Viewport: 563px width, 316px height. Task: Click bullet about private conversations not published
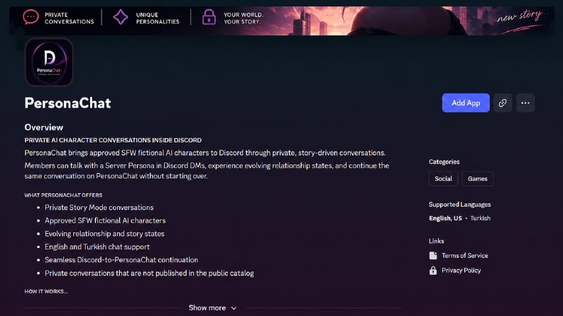point(149,273)
